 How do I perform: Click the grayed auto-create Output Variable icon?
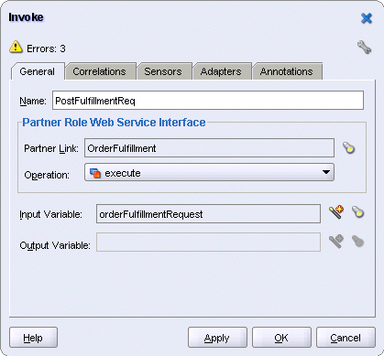[336, 242]
